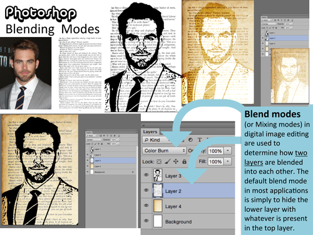Show hidden Layer 1 in Darken Layers panel
This screenshot has height=235, width=313.
[x=88, y=149]
